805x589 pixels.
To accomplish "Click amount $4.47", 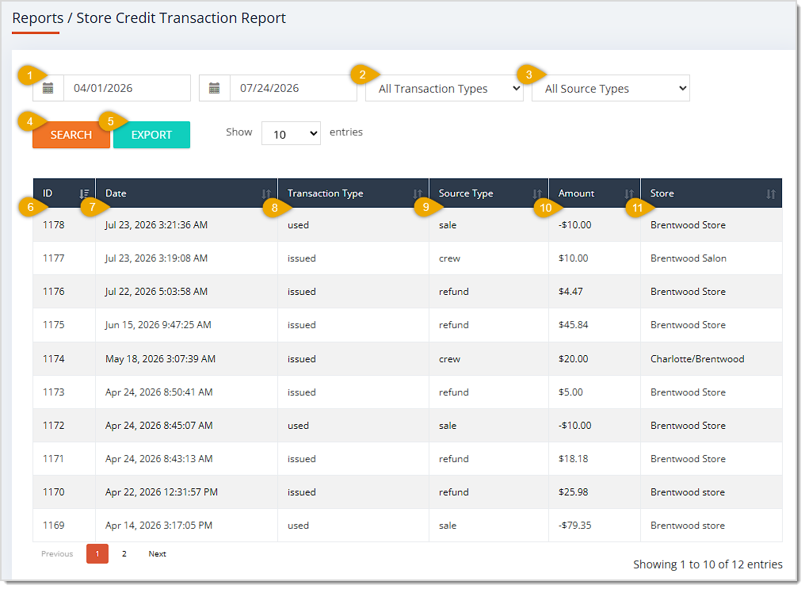I will point(570,292).
